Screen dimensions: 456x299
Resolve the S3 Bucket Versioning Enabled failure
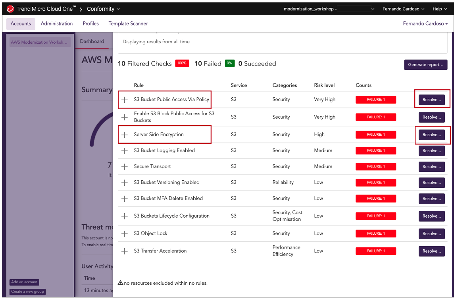[x=431, y=183]
